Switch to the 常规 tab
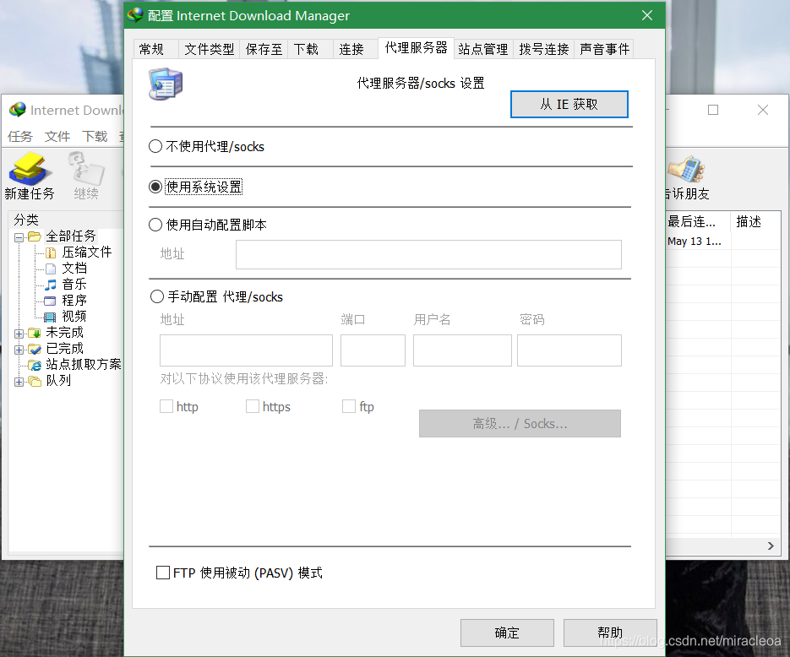The image size is (790, 657). 155,49
